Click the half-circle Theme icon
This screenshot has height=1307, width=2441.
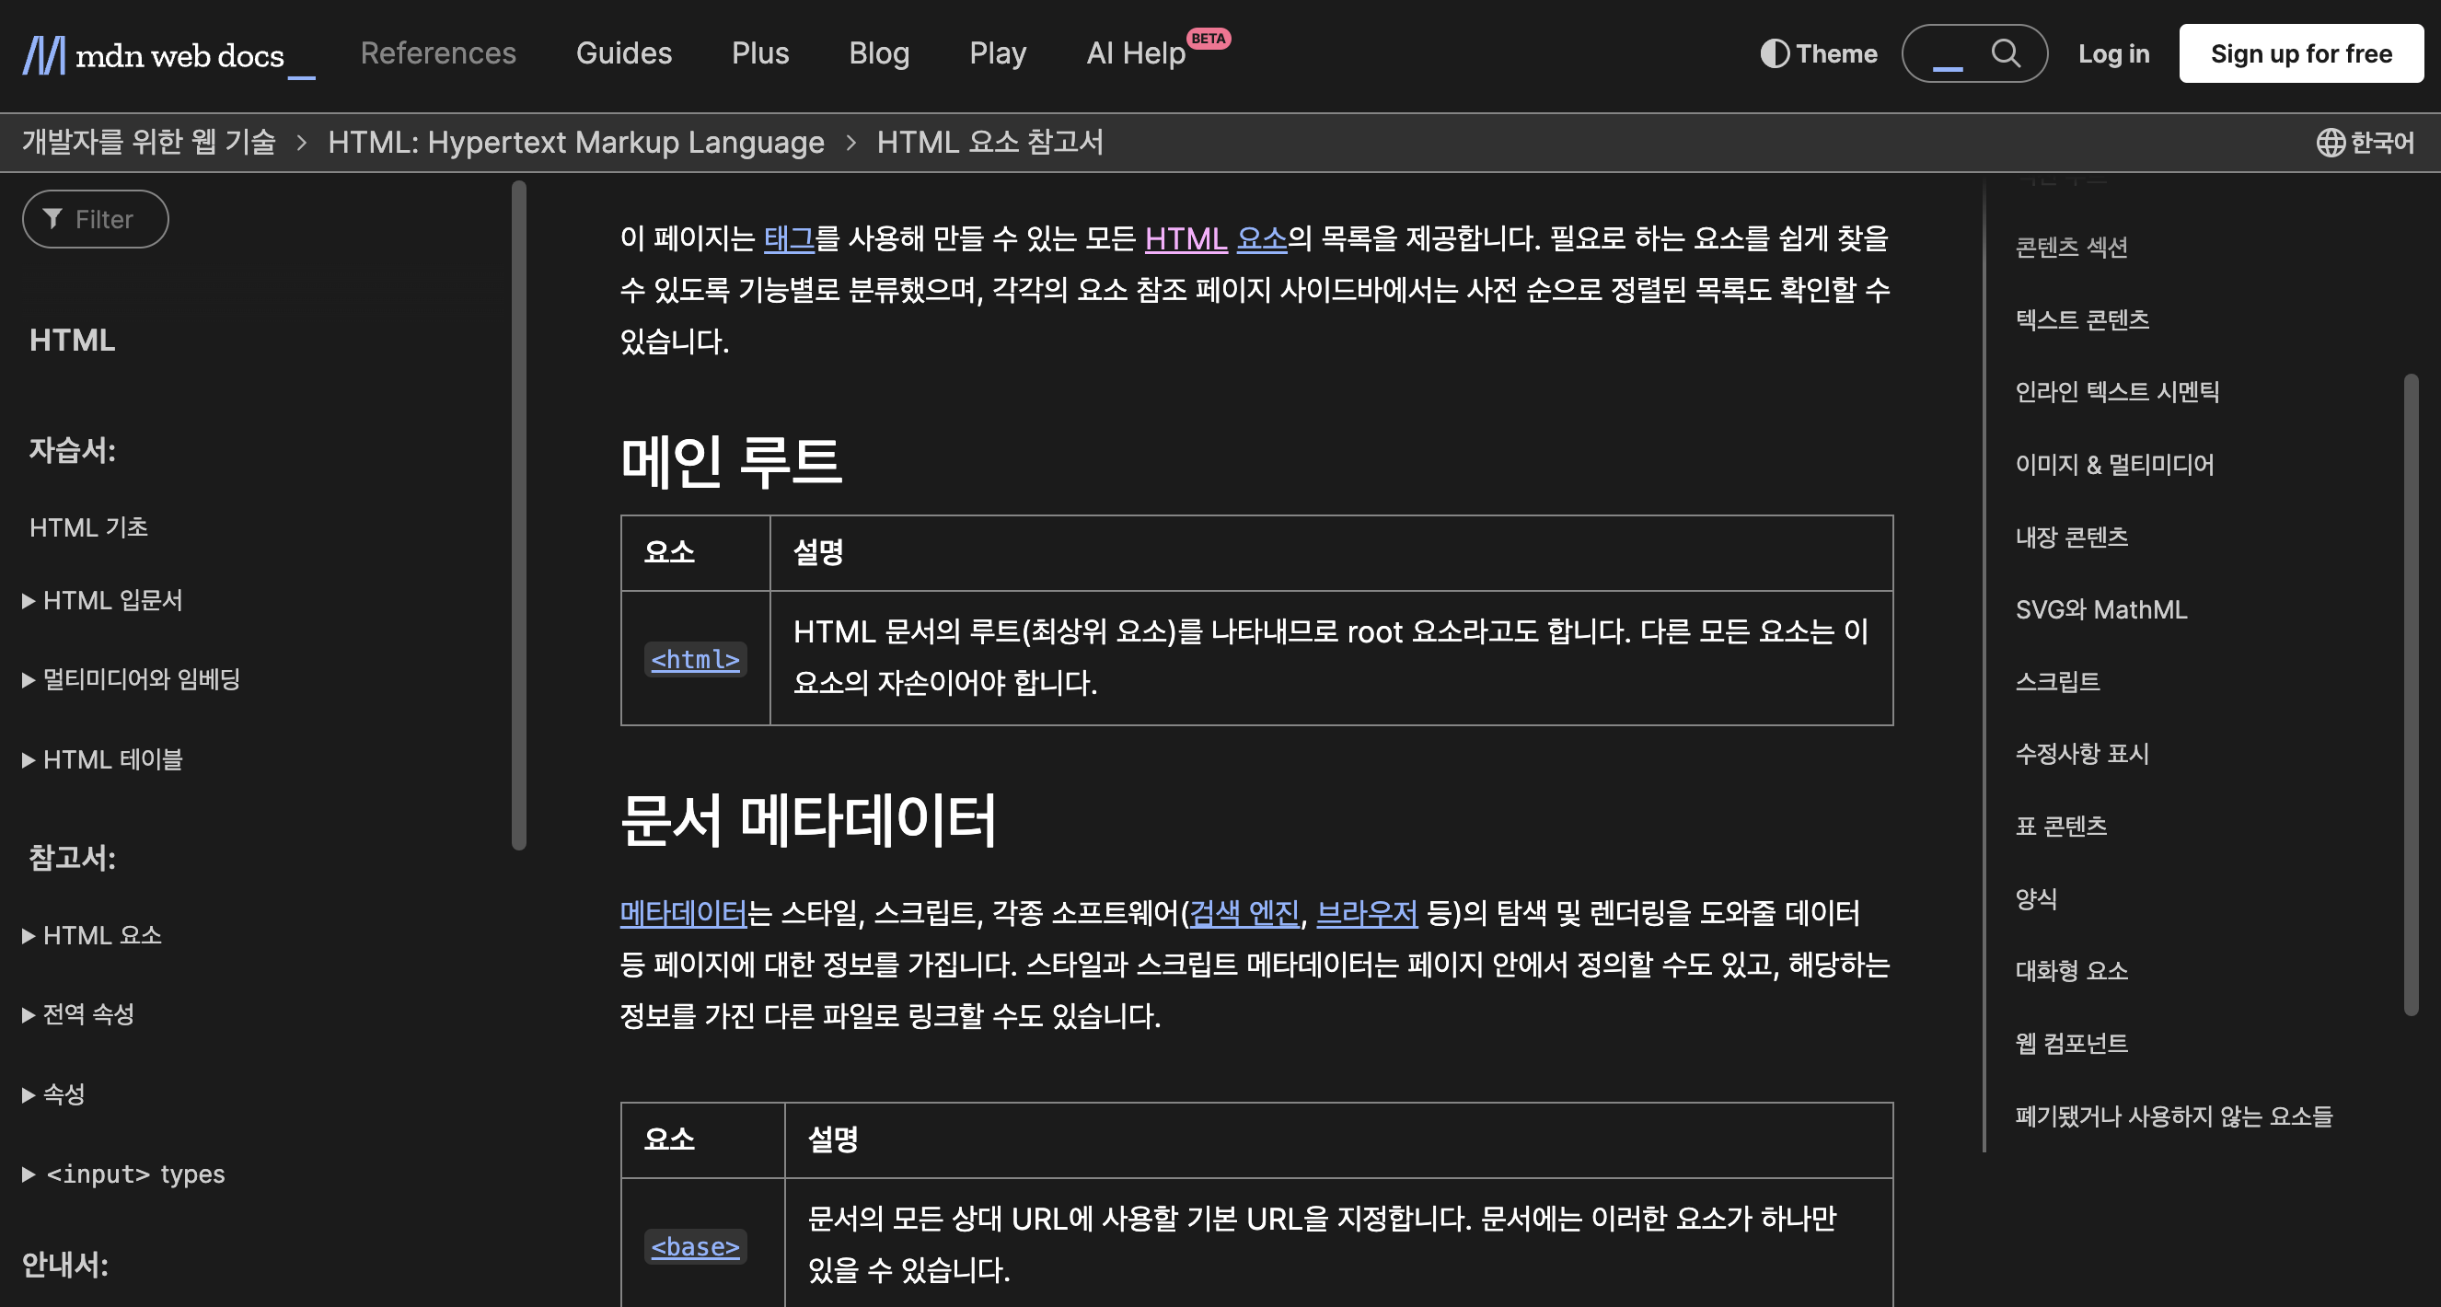(1774, 54)
